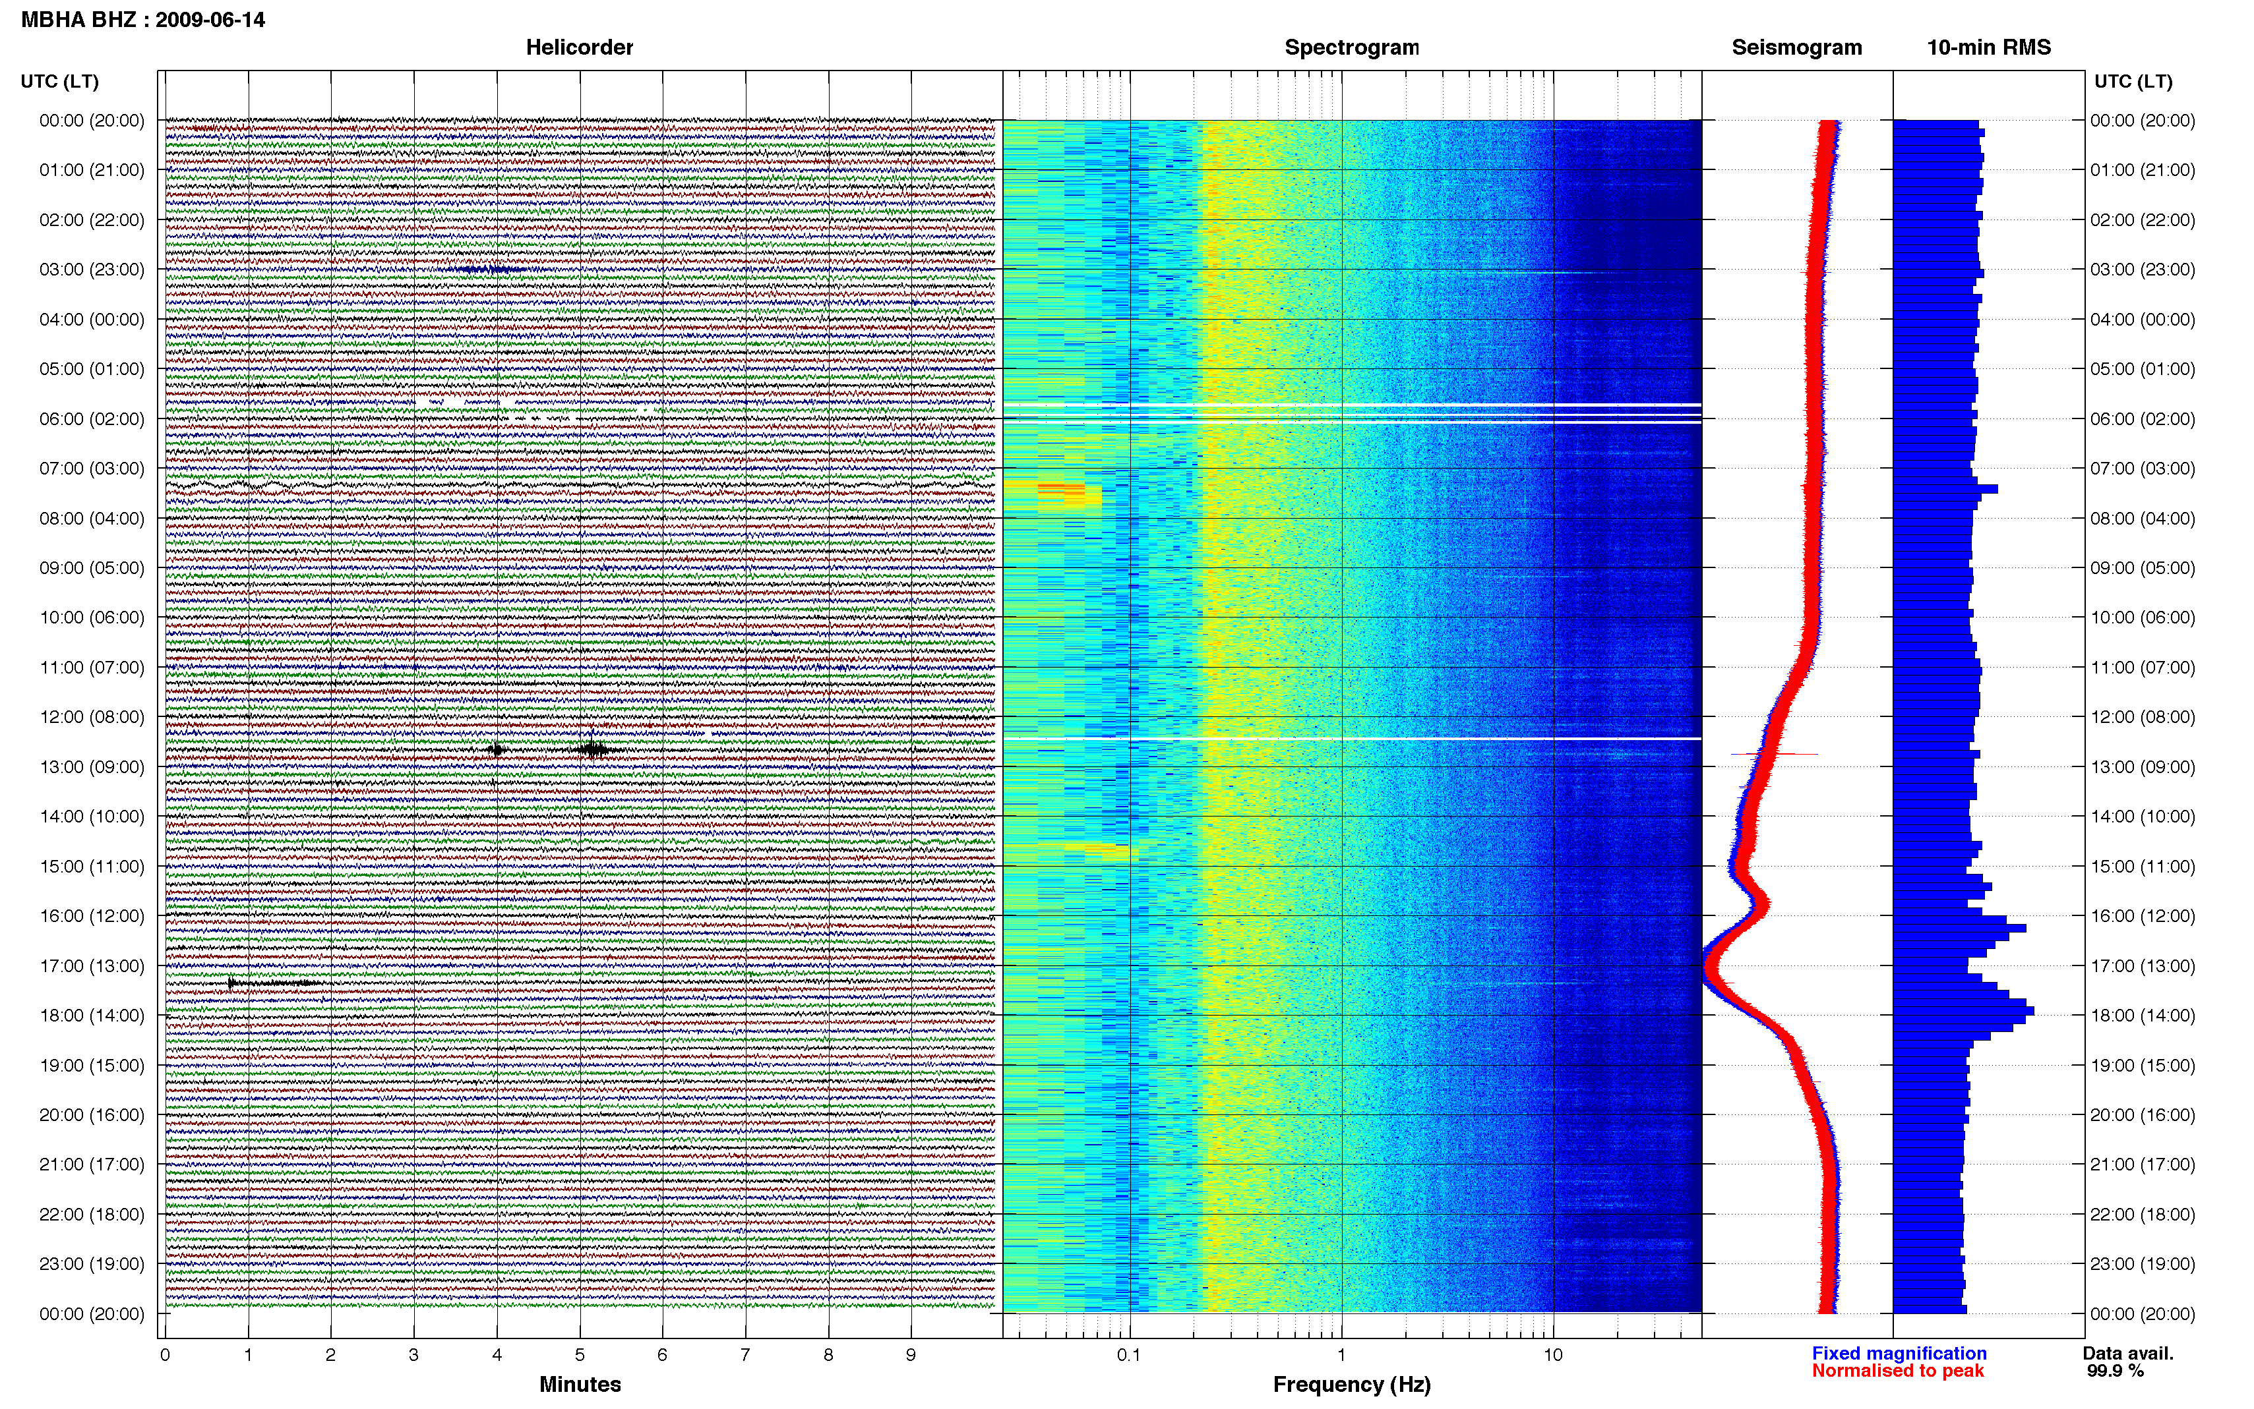
Task: Click the left '00:00 (20:00)' label at the top
Action: pos(92,120)
